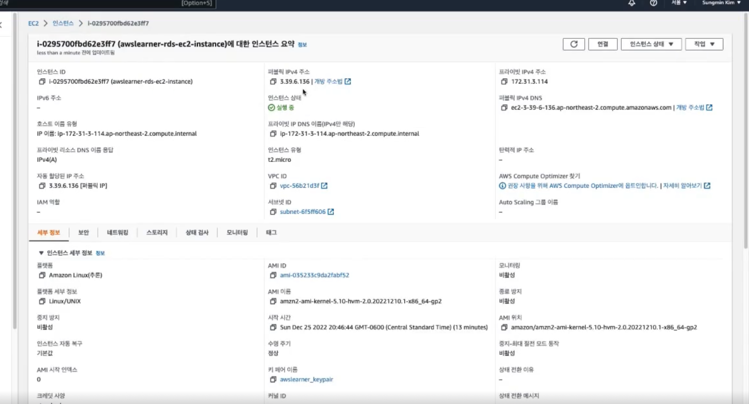Open external link icon beside public IPv4 open address
This screenshot has height=404, width=749.
pyautogui.click(x=348, y=81)
